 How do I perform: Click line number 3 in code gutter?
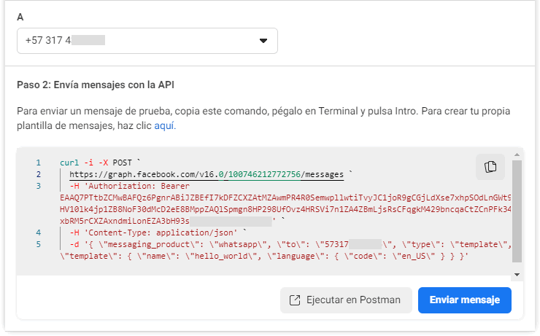(x=38, y=186)
